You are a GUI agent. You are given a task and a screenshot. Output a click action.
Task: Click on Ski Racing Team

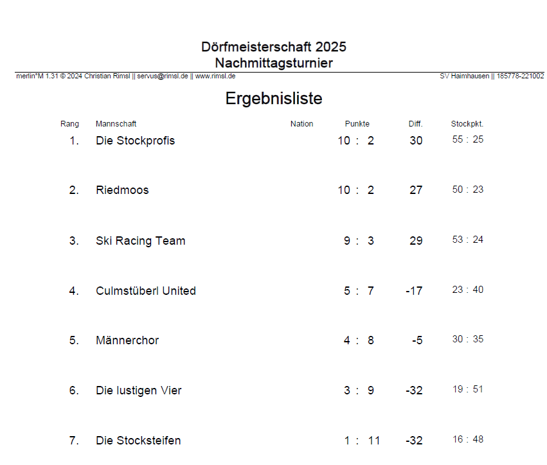140,241
